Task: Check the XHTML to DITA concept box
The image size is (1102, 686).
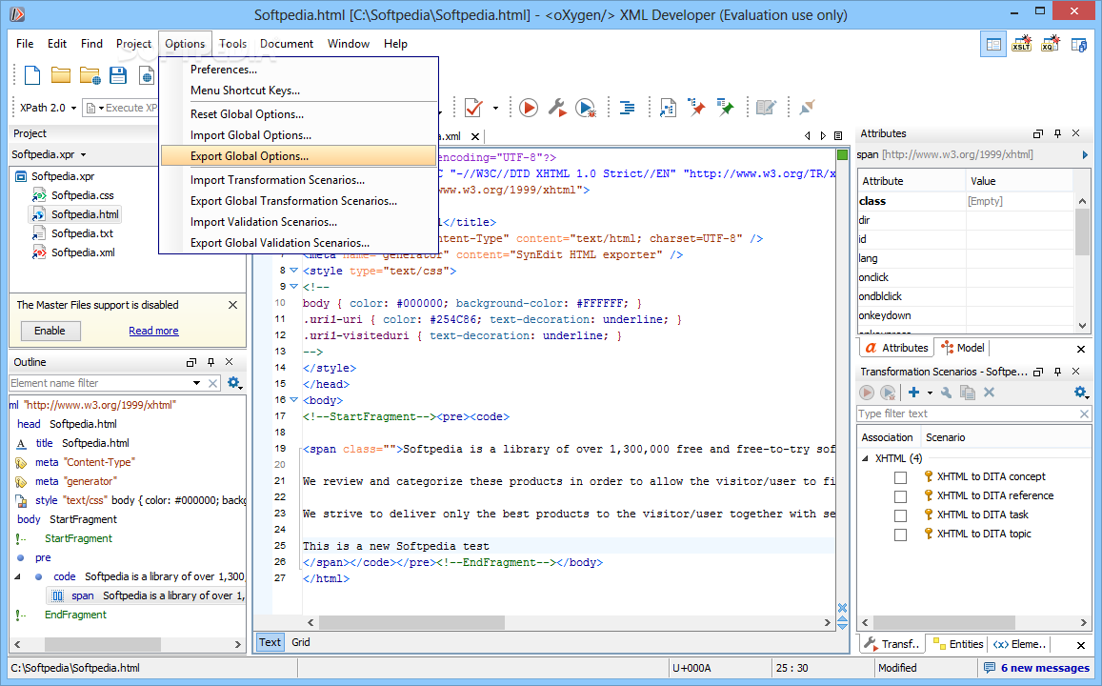Action: pyautogui.click(x=900, y=477)
